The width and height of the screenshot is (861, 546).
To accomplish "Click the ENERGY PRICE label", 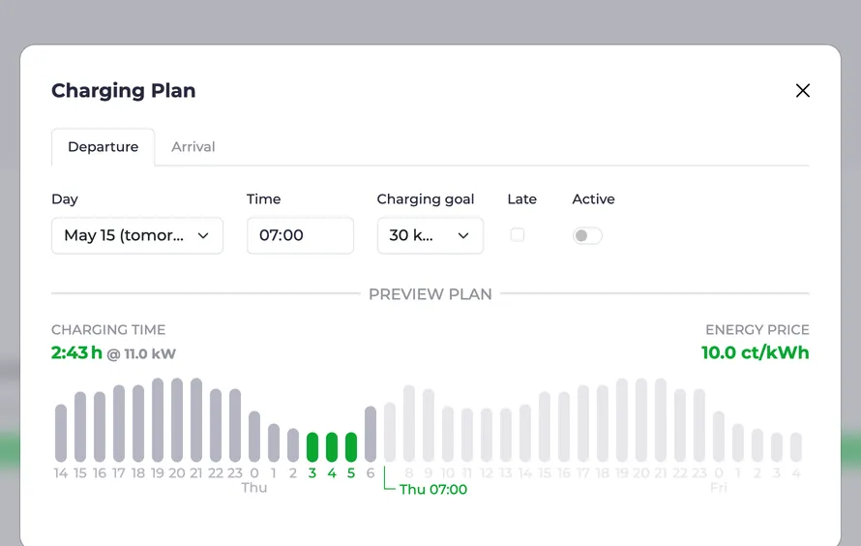I will click(x=757, y=329).
